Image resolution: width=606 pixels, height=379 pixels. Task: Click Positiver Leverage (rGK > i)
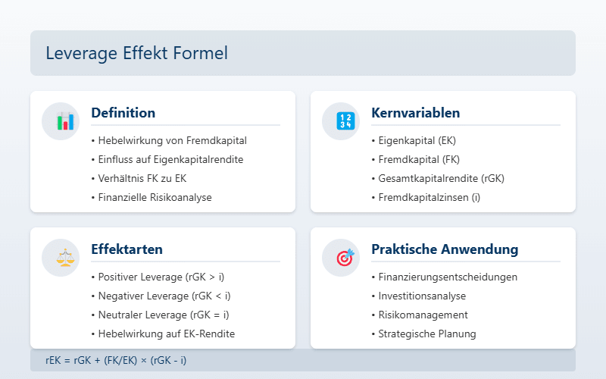[x=164, y=277]
